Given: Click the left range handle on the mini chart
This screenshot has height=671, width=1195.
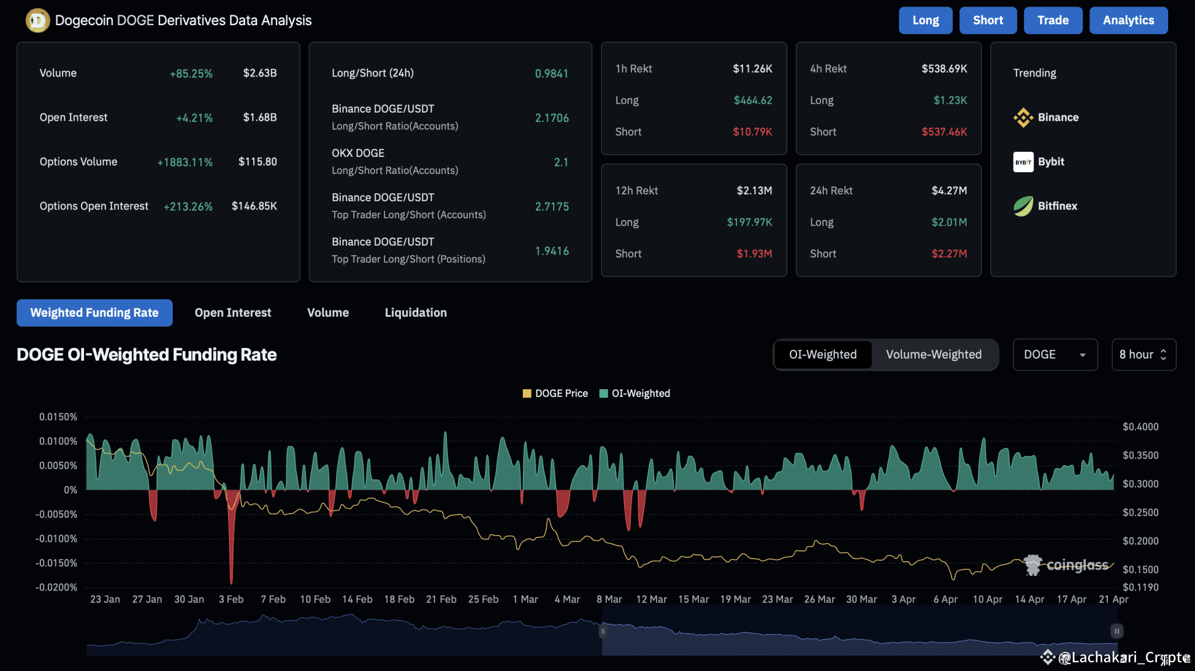Looking at the screenshot, I should tap(603, 631).
